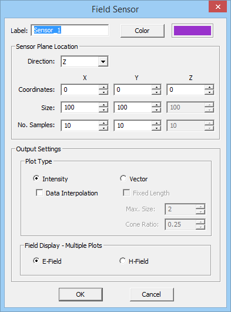Click the purple color swatch
Screen dimensions: 231x312
(192, 31)
